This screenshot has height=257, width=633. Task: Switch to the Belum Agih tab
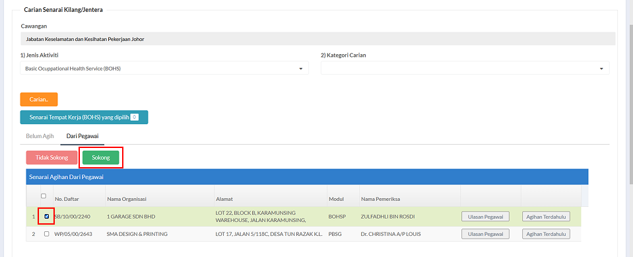[x=40, y=136]
